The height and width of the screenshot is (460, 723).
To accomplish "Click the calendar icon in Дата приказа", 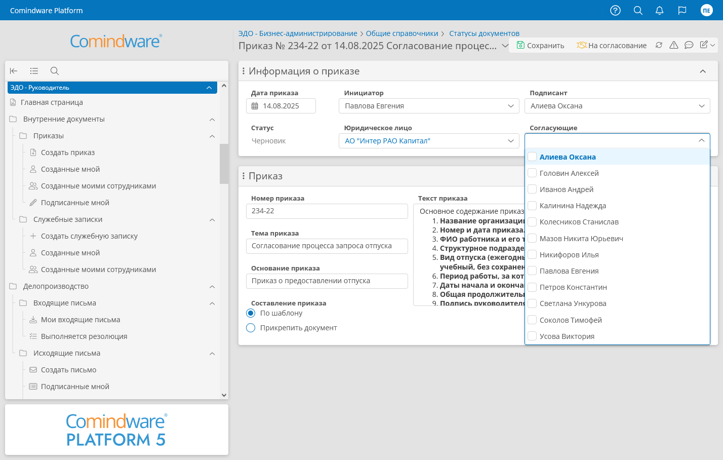I will (x=255, y=106).
